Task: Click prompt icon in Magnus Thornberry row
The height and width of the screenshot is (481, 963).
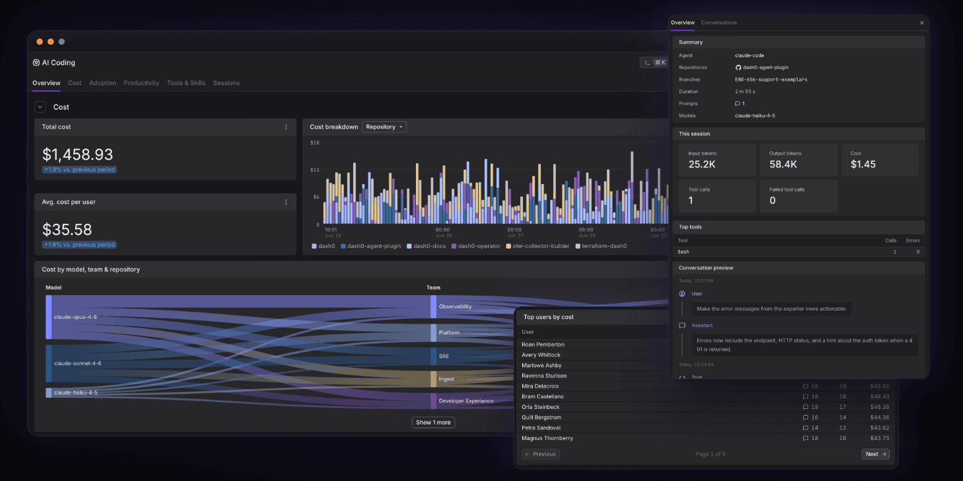Action: click(x=806, y=438)
